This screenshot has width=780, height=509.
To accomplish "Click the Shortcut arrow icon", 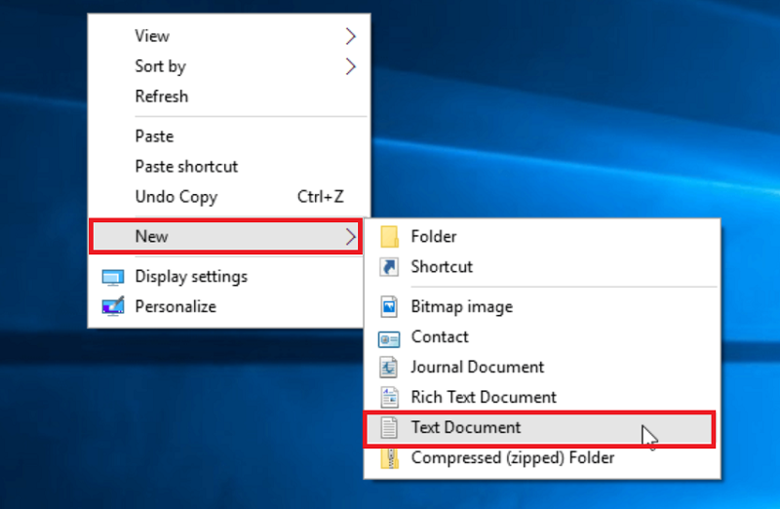I will pos(390,267).
